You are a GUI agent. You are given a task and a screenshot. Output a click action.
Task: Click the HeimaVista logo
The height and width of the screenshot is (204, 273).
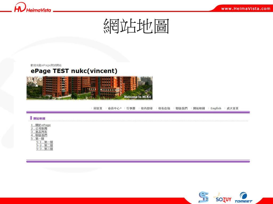33,8
